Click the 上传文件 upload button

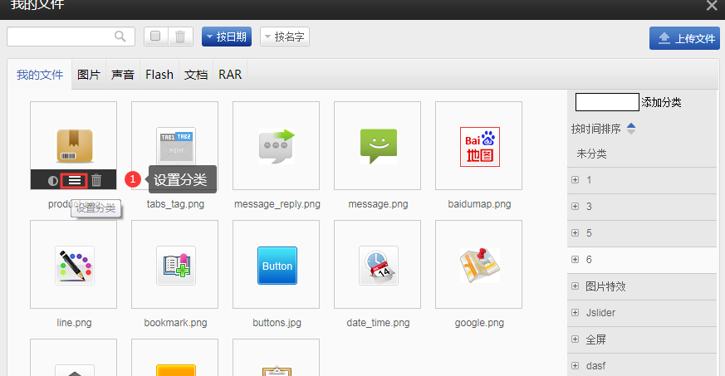click(x=684, y=38)
